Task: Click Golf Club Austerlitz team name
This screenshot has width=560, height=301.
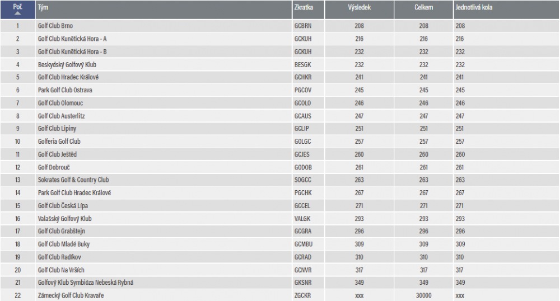Action: coord(62,116)
